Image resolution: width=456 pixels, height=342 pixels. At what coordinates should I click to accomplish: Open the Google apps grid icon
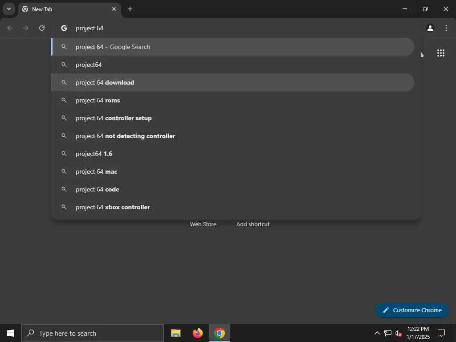pyautogui.click(x=440, y=53)
